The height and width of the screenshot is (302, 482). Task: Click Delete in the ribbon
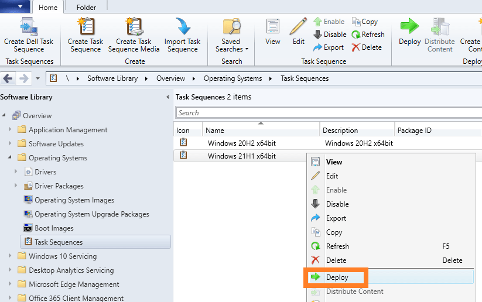(367, 47)
